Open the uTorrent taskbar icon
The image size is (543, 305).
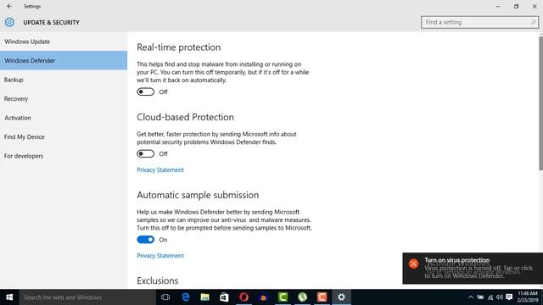coord(302,297)
